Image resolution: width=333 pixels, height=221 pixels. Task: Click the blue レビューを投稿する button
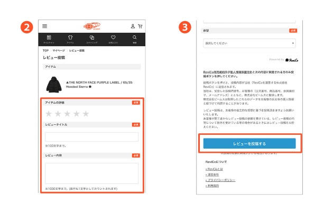(249, 143)
